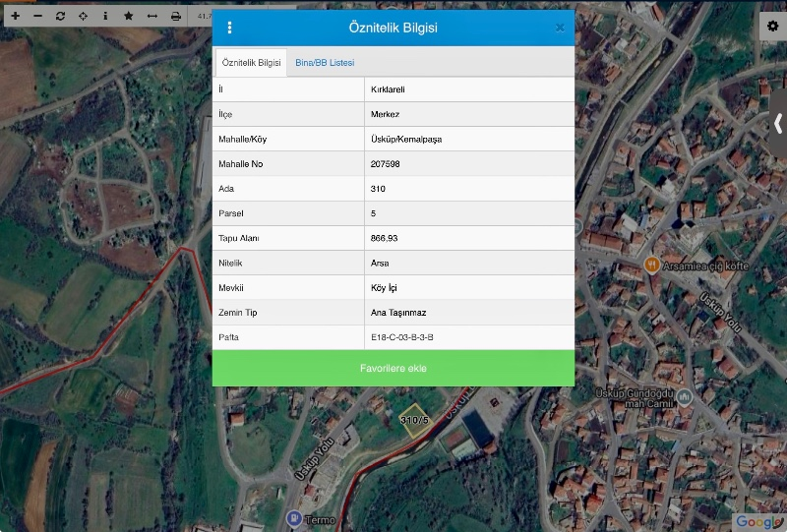Open settings gear at top right

[x=773, y=26]
